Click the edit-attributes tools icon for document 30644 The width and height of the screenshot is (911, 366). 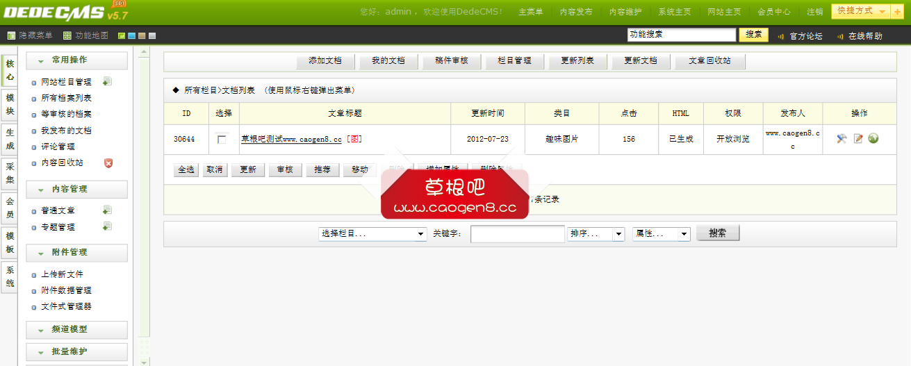click(x=842, y=139)
